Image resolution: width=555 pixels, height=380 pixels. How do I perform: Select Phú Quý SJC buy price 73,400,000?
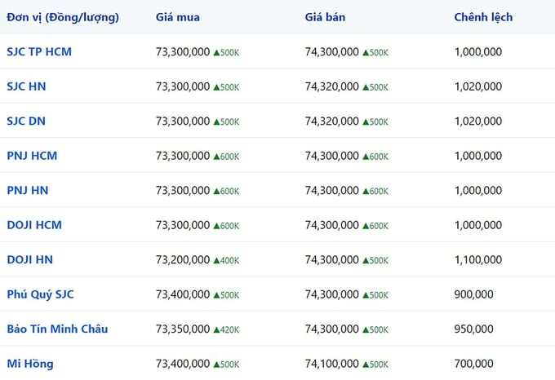coord(183,294)
